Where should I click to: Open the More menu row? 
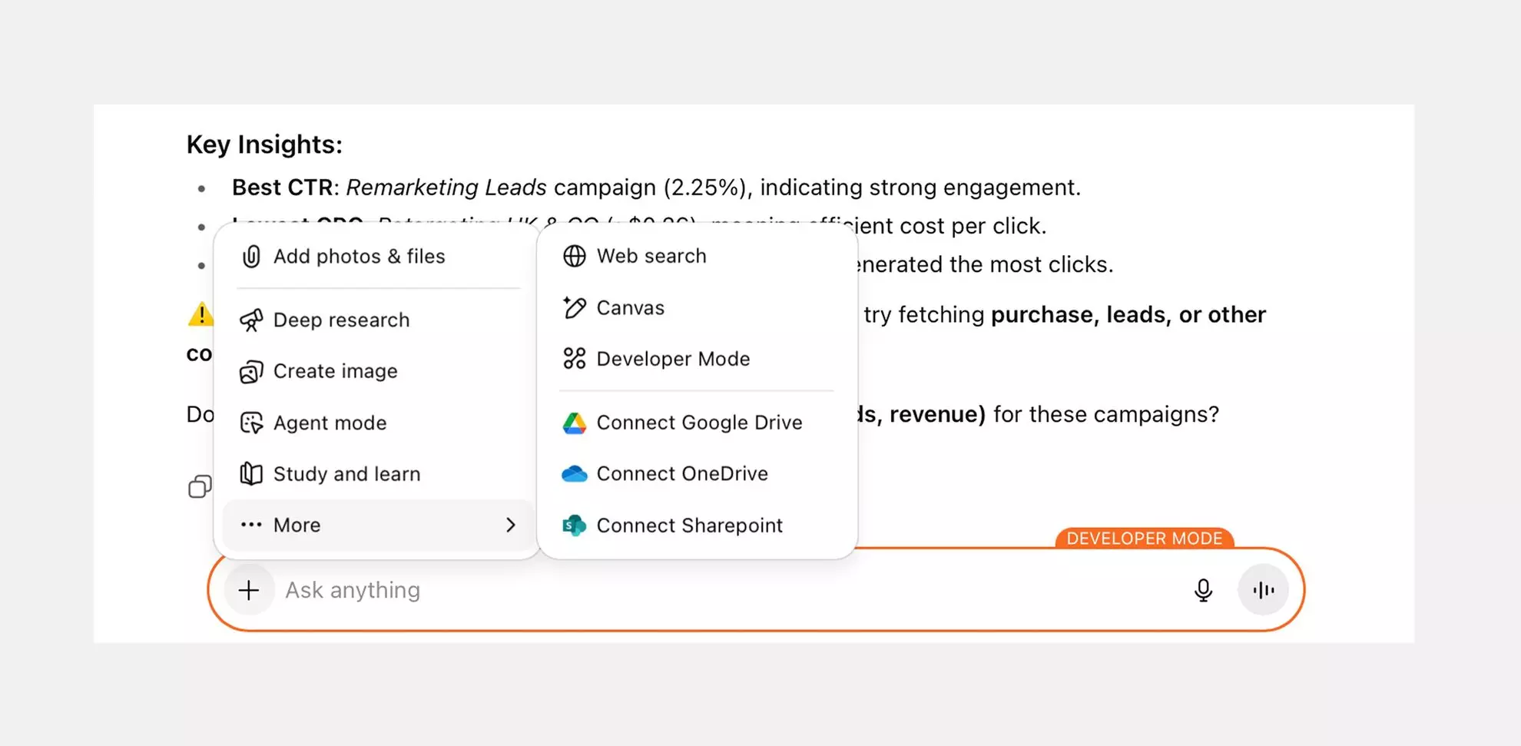[x=297, y=525]
